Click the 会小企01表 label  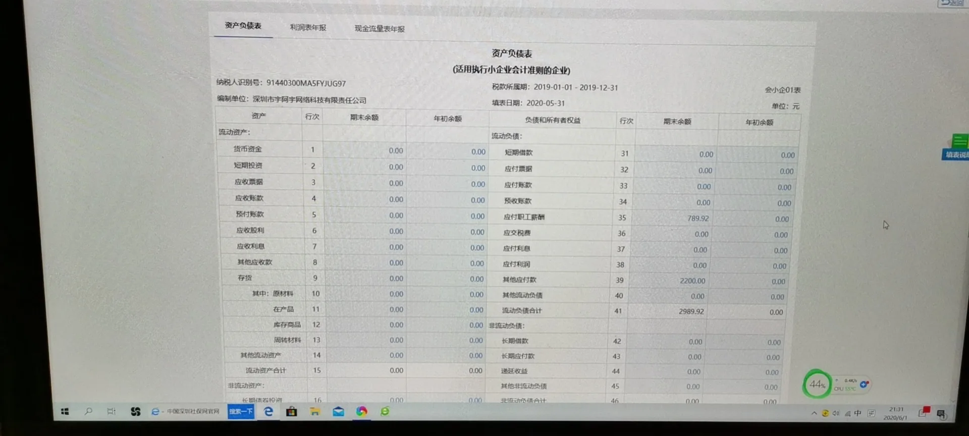[x=783, y=90]
